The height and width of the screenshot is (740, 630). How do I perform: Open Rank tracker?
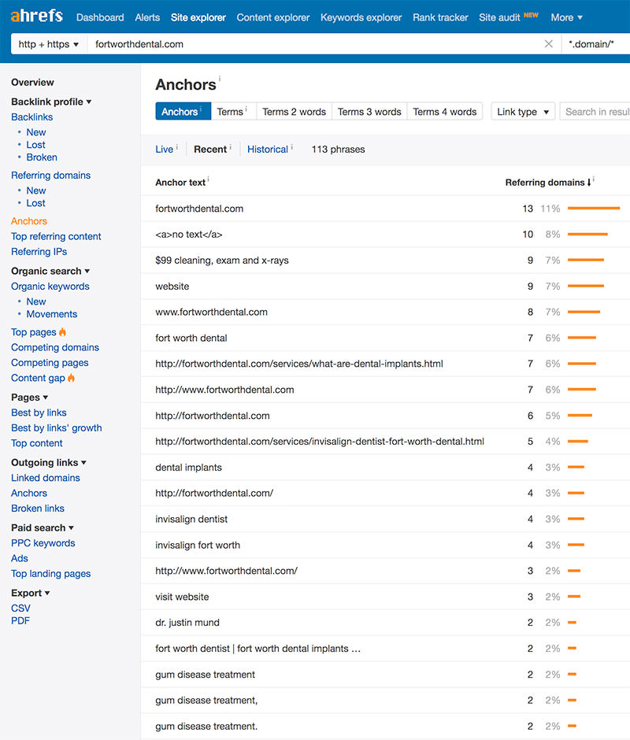(440, 17)
